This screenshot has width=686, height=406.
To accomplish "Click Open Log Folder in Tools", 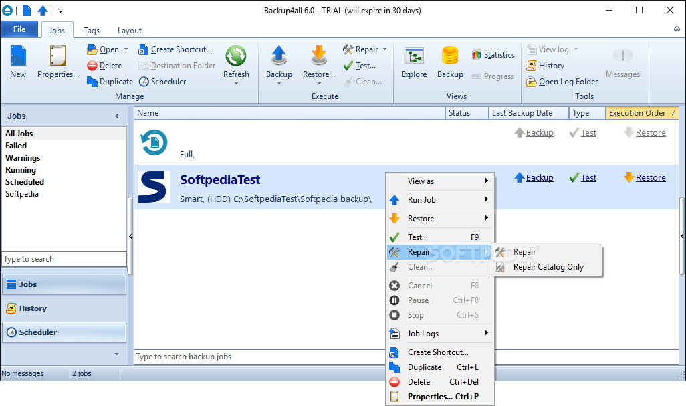I will (x=562, y=82).
